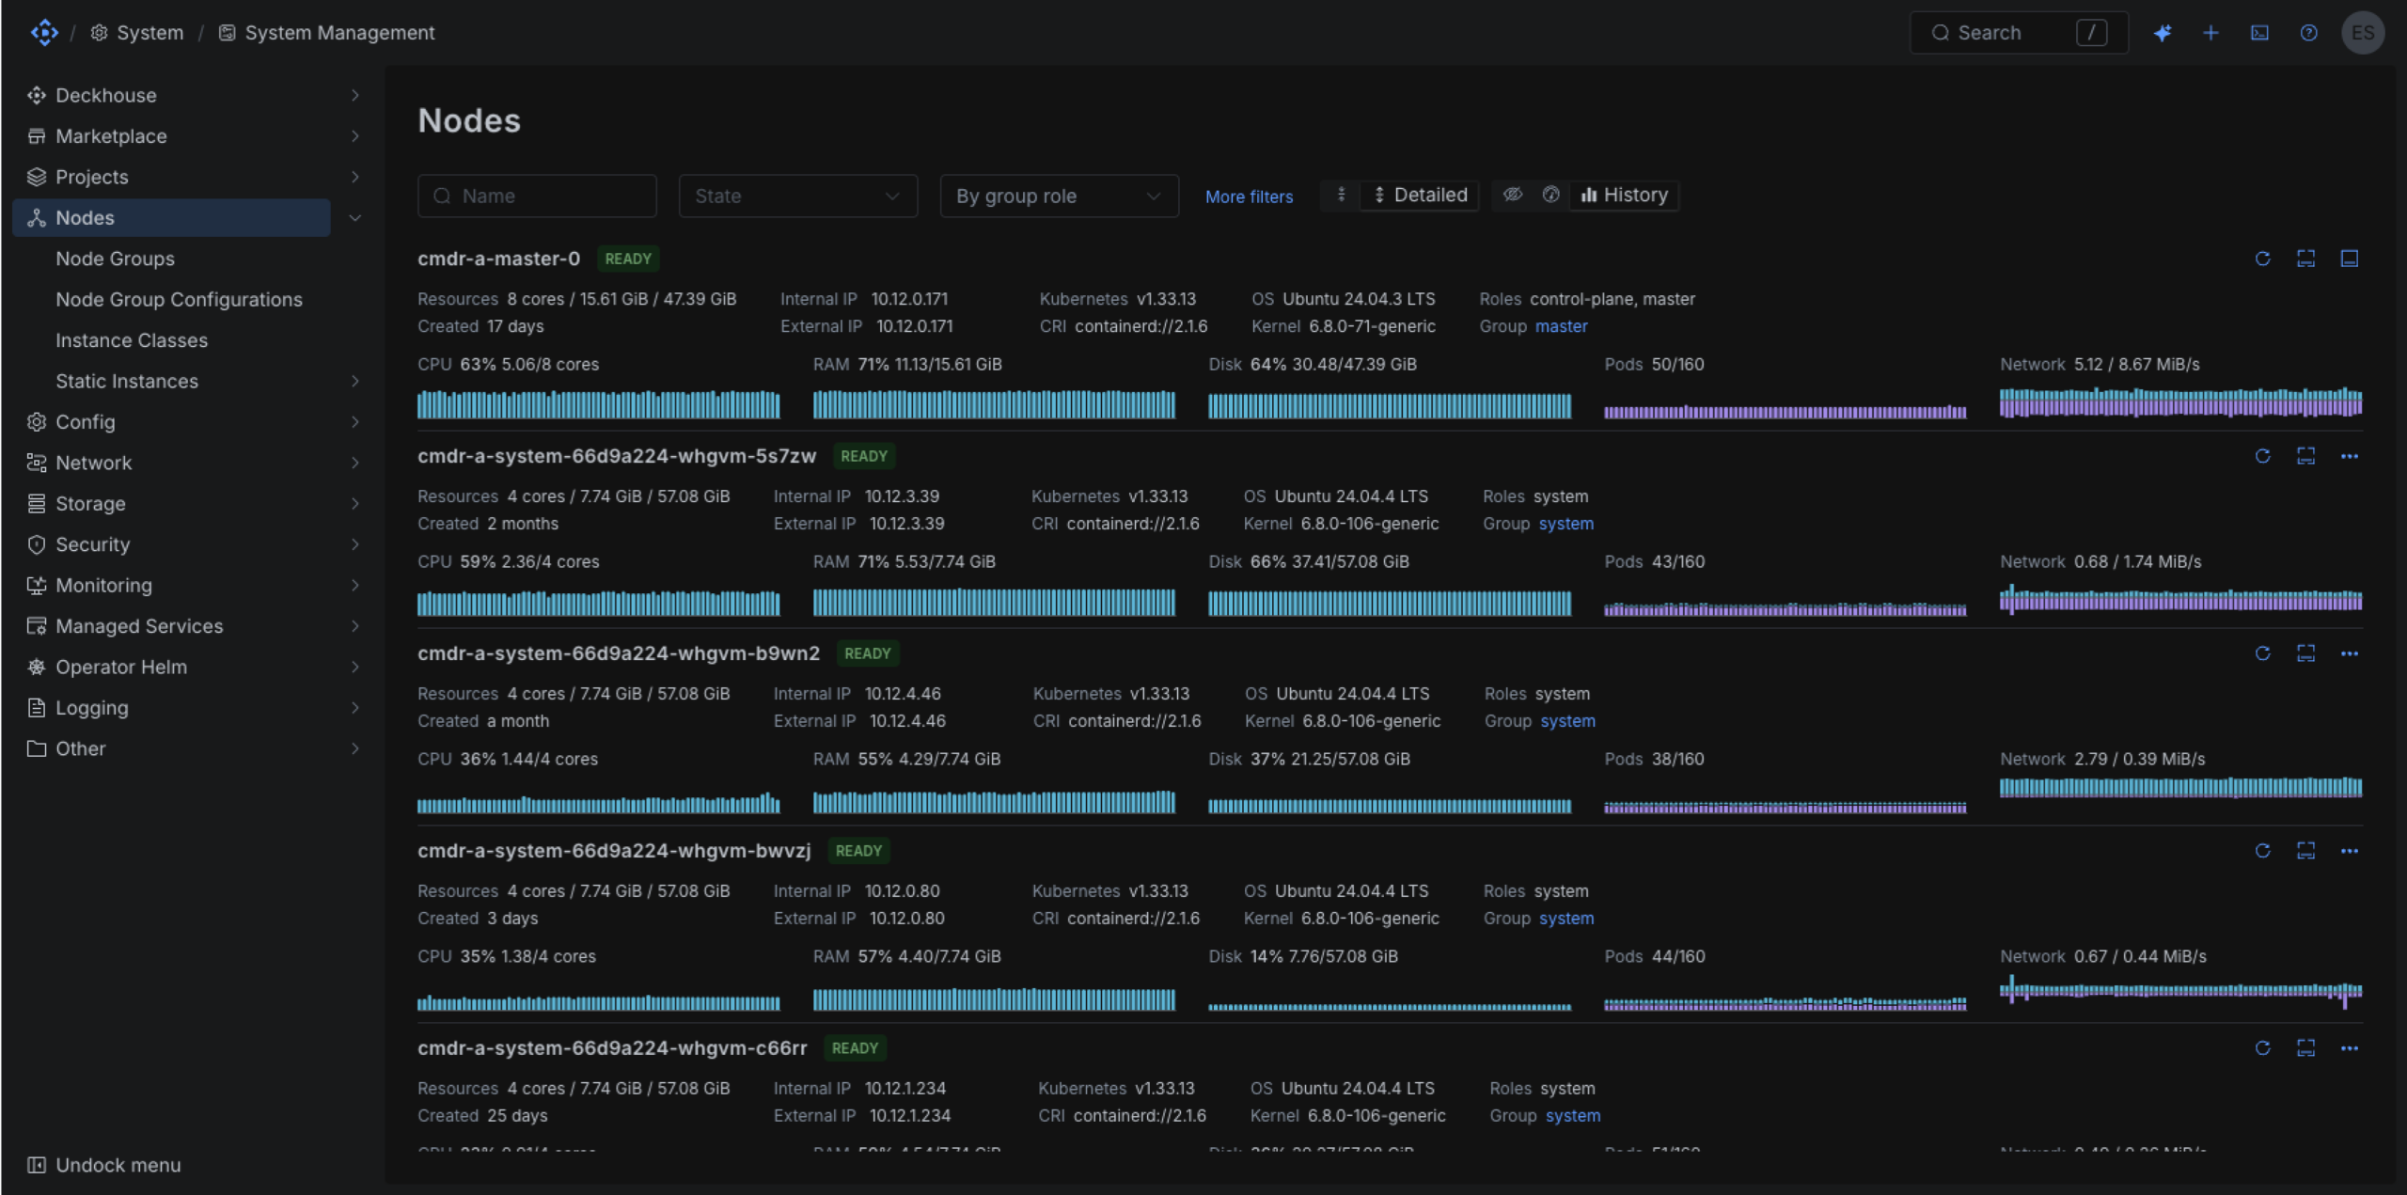Open three-dots menu for whgvm-5s7zw node
Image resolution: width=2407 pixels, height=1195 pixels.
2349,456
